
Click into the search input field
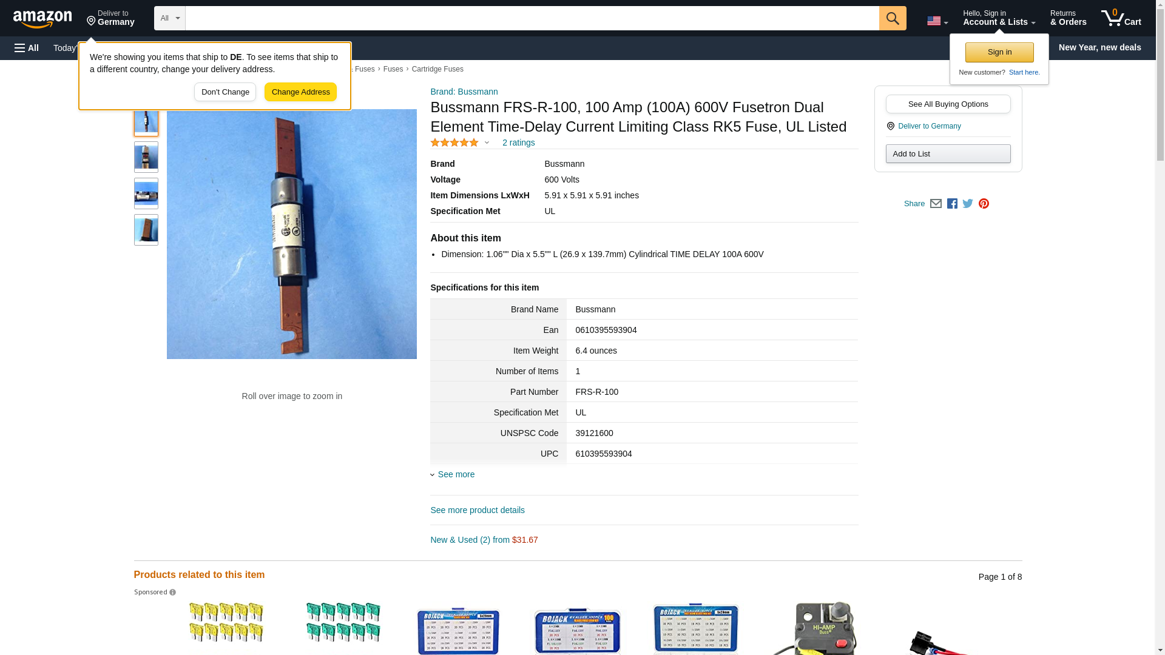pos(532,18)
